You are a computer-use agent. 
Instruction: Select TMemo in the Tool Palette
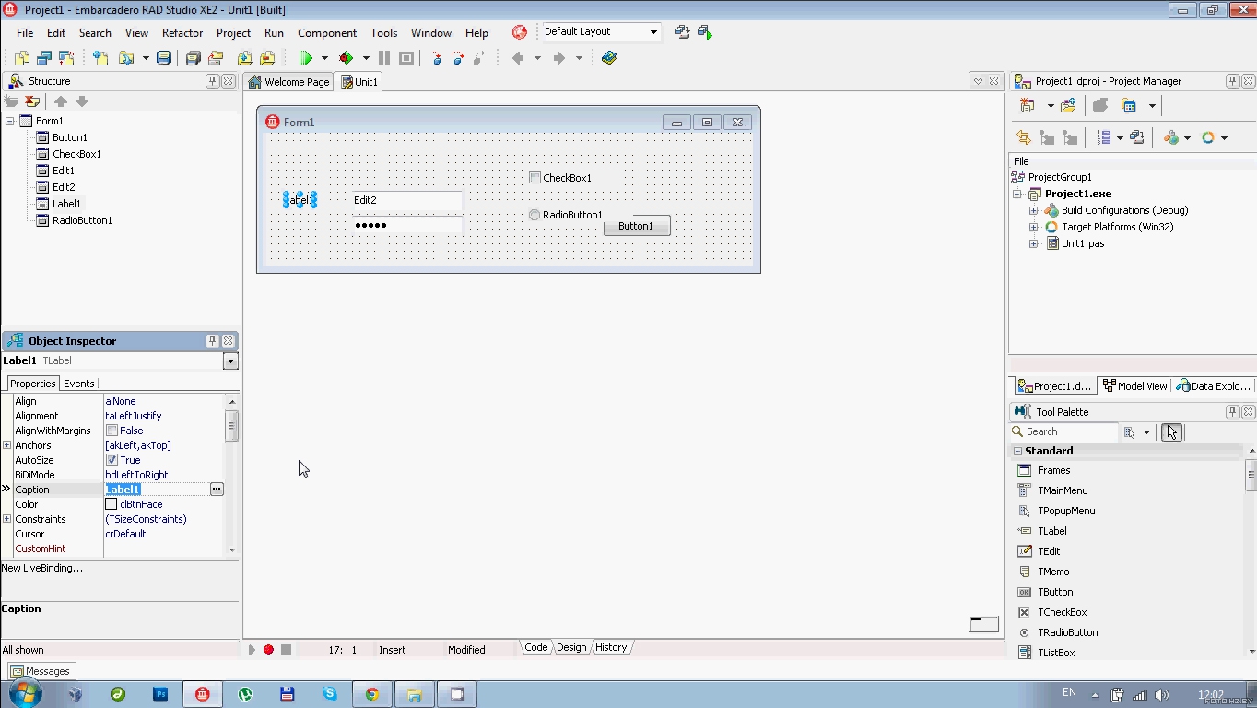[1053, 572]
